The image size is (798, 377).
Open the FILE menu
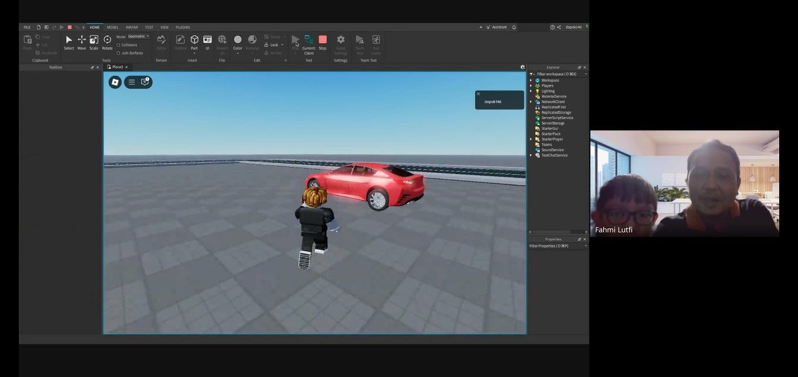(x=27, y=27)
